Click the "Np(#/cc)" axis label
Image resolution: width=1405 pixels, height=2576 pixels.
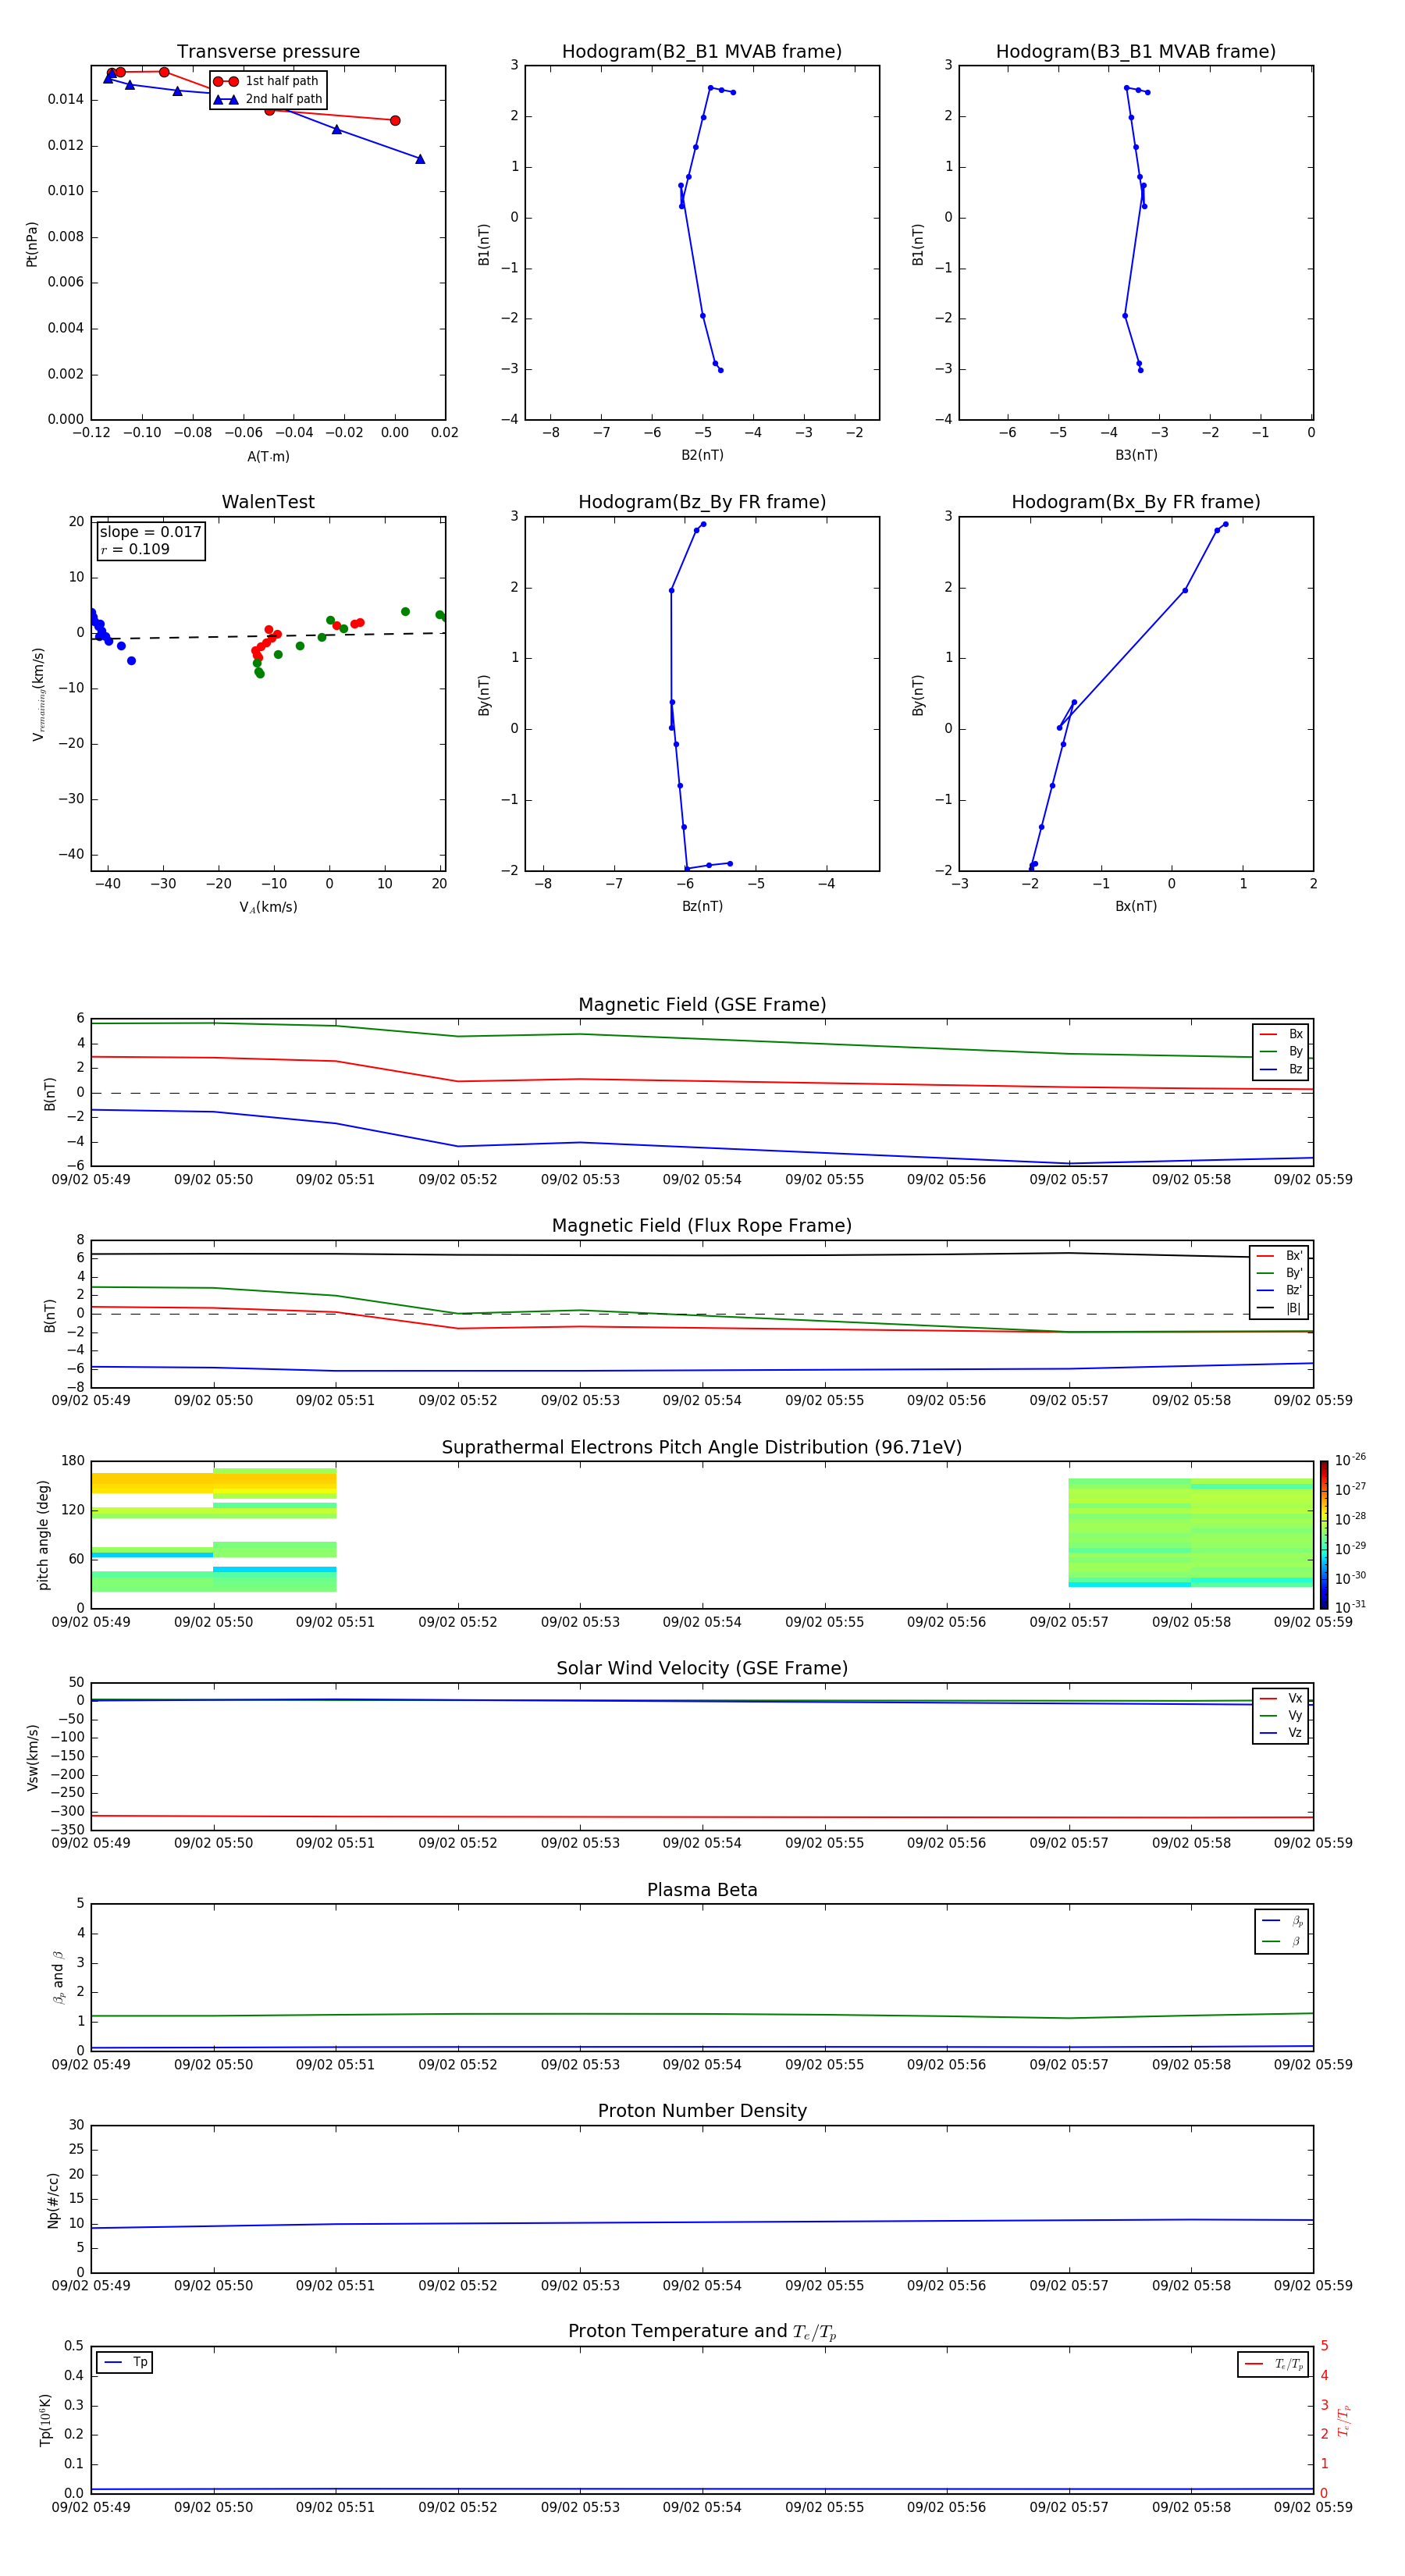(53, 2200)
